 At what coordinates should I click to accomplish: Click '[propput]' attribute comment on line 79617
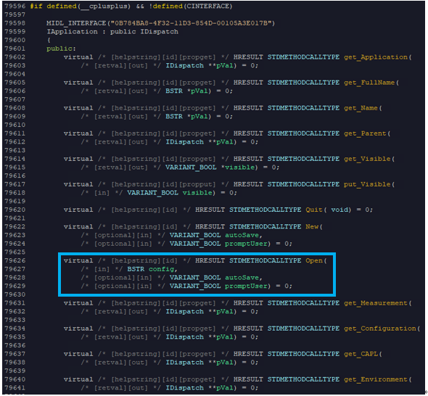click(x=197, y=184)
